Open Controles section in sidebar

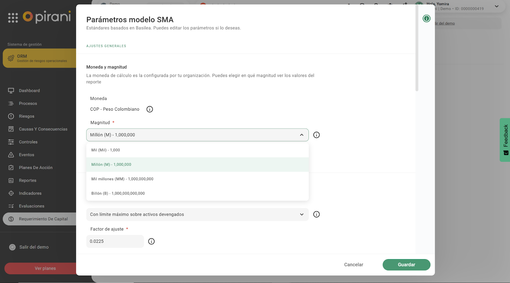point(28,142)
